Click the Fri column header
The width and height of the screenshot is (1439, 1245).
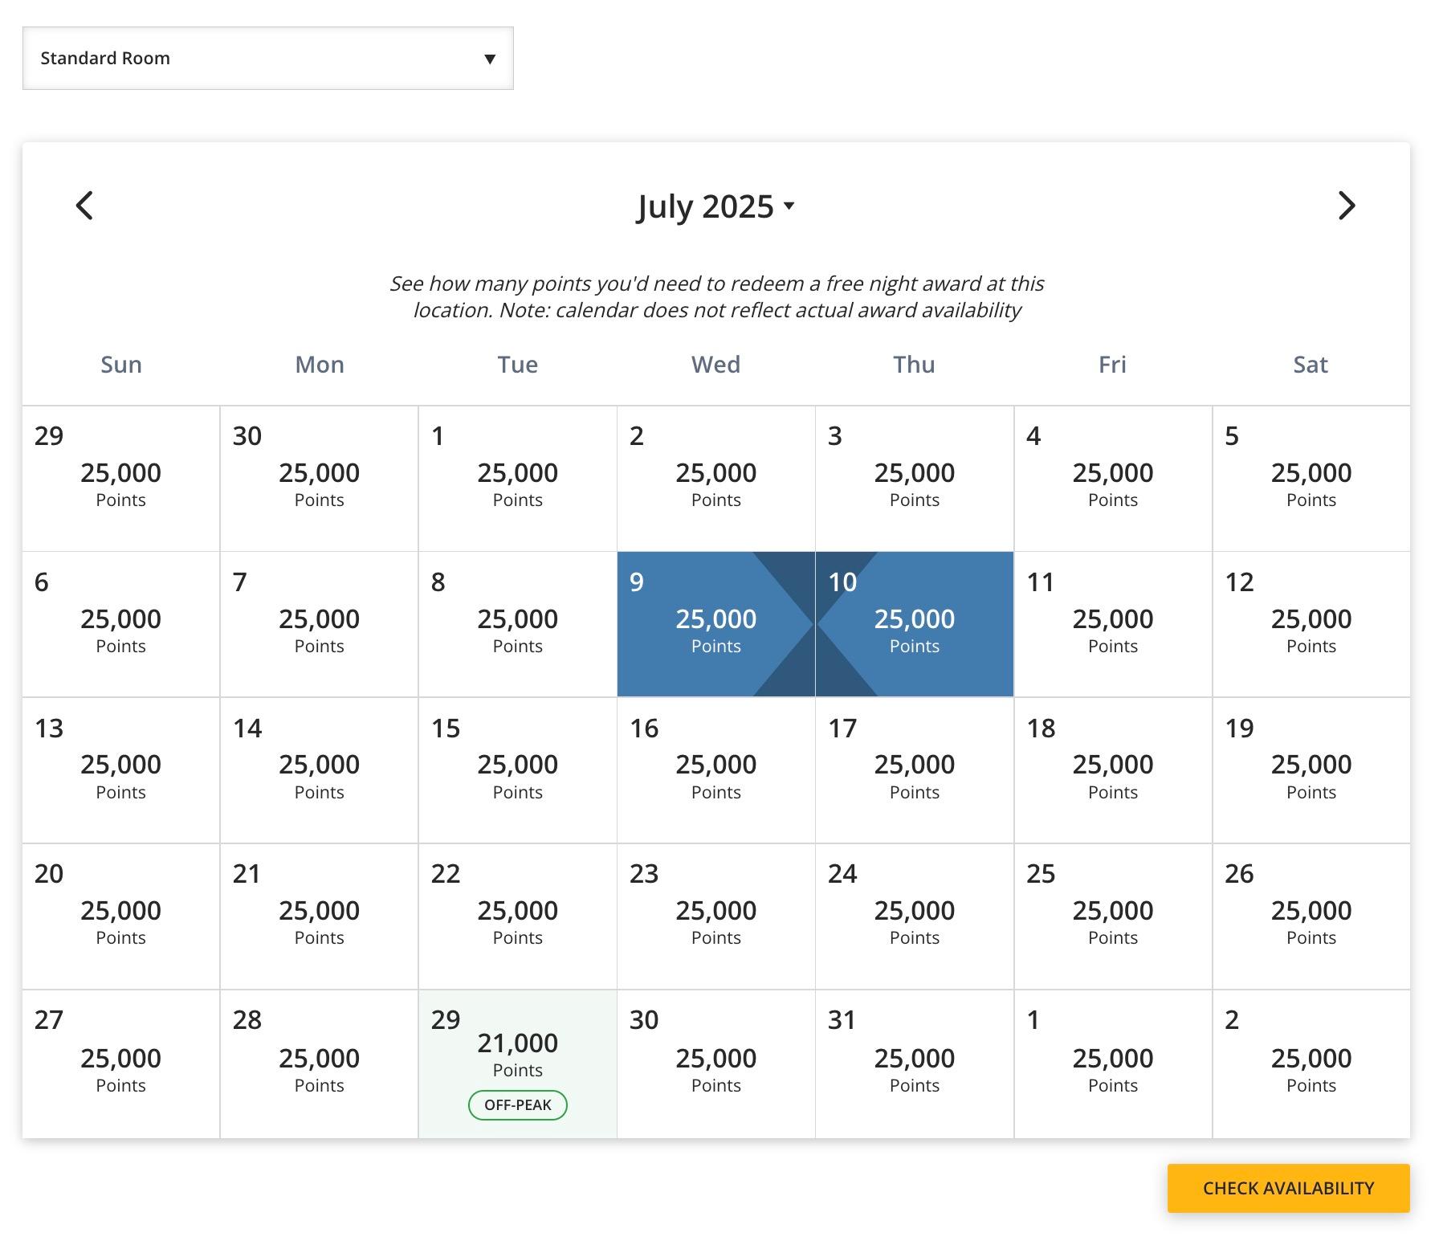click(x=1112, y=365)
